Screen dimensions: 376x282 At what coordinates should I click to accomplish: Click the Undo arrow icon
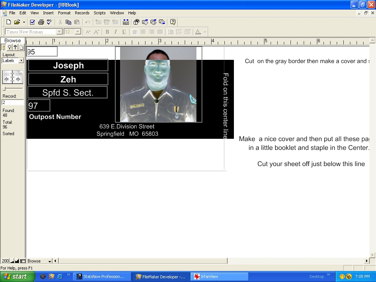point(87,22)
